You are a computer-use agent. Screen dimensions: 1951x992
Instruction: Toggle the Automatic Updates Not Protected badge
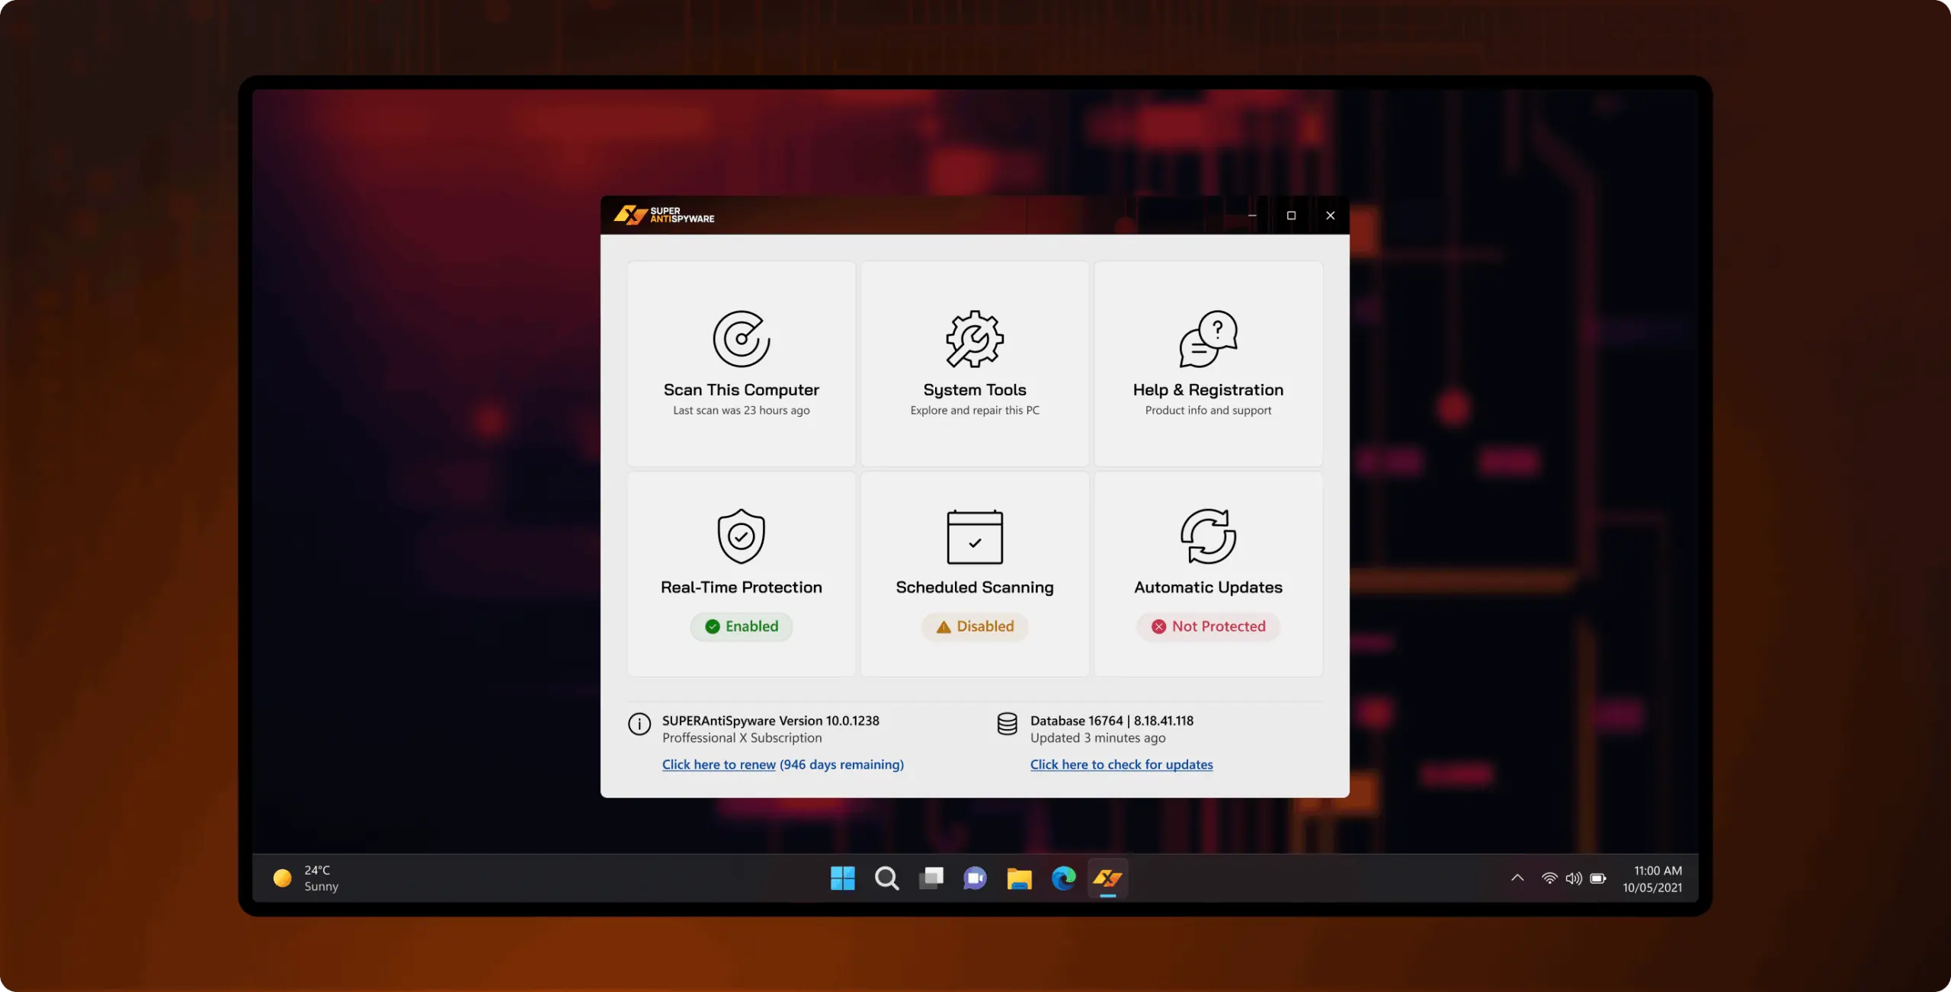pyautogui.click(x=1208, y=626)
